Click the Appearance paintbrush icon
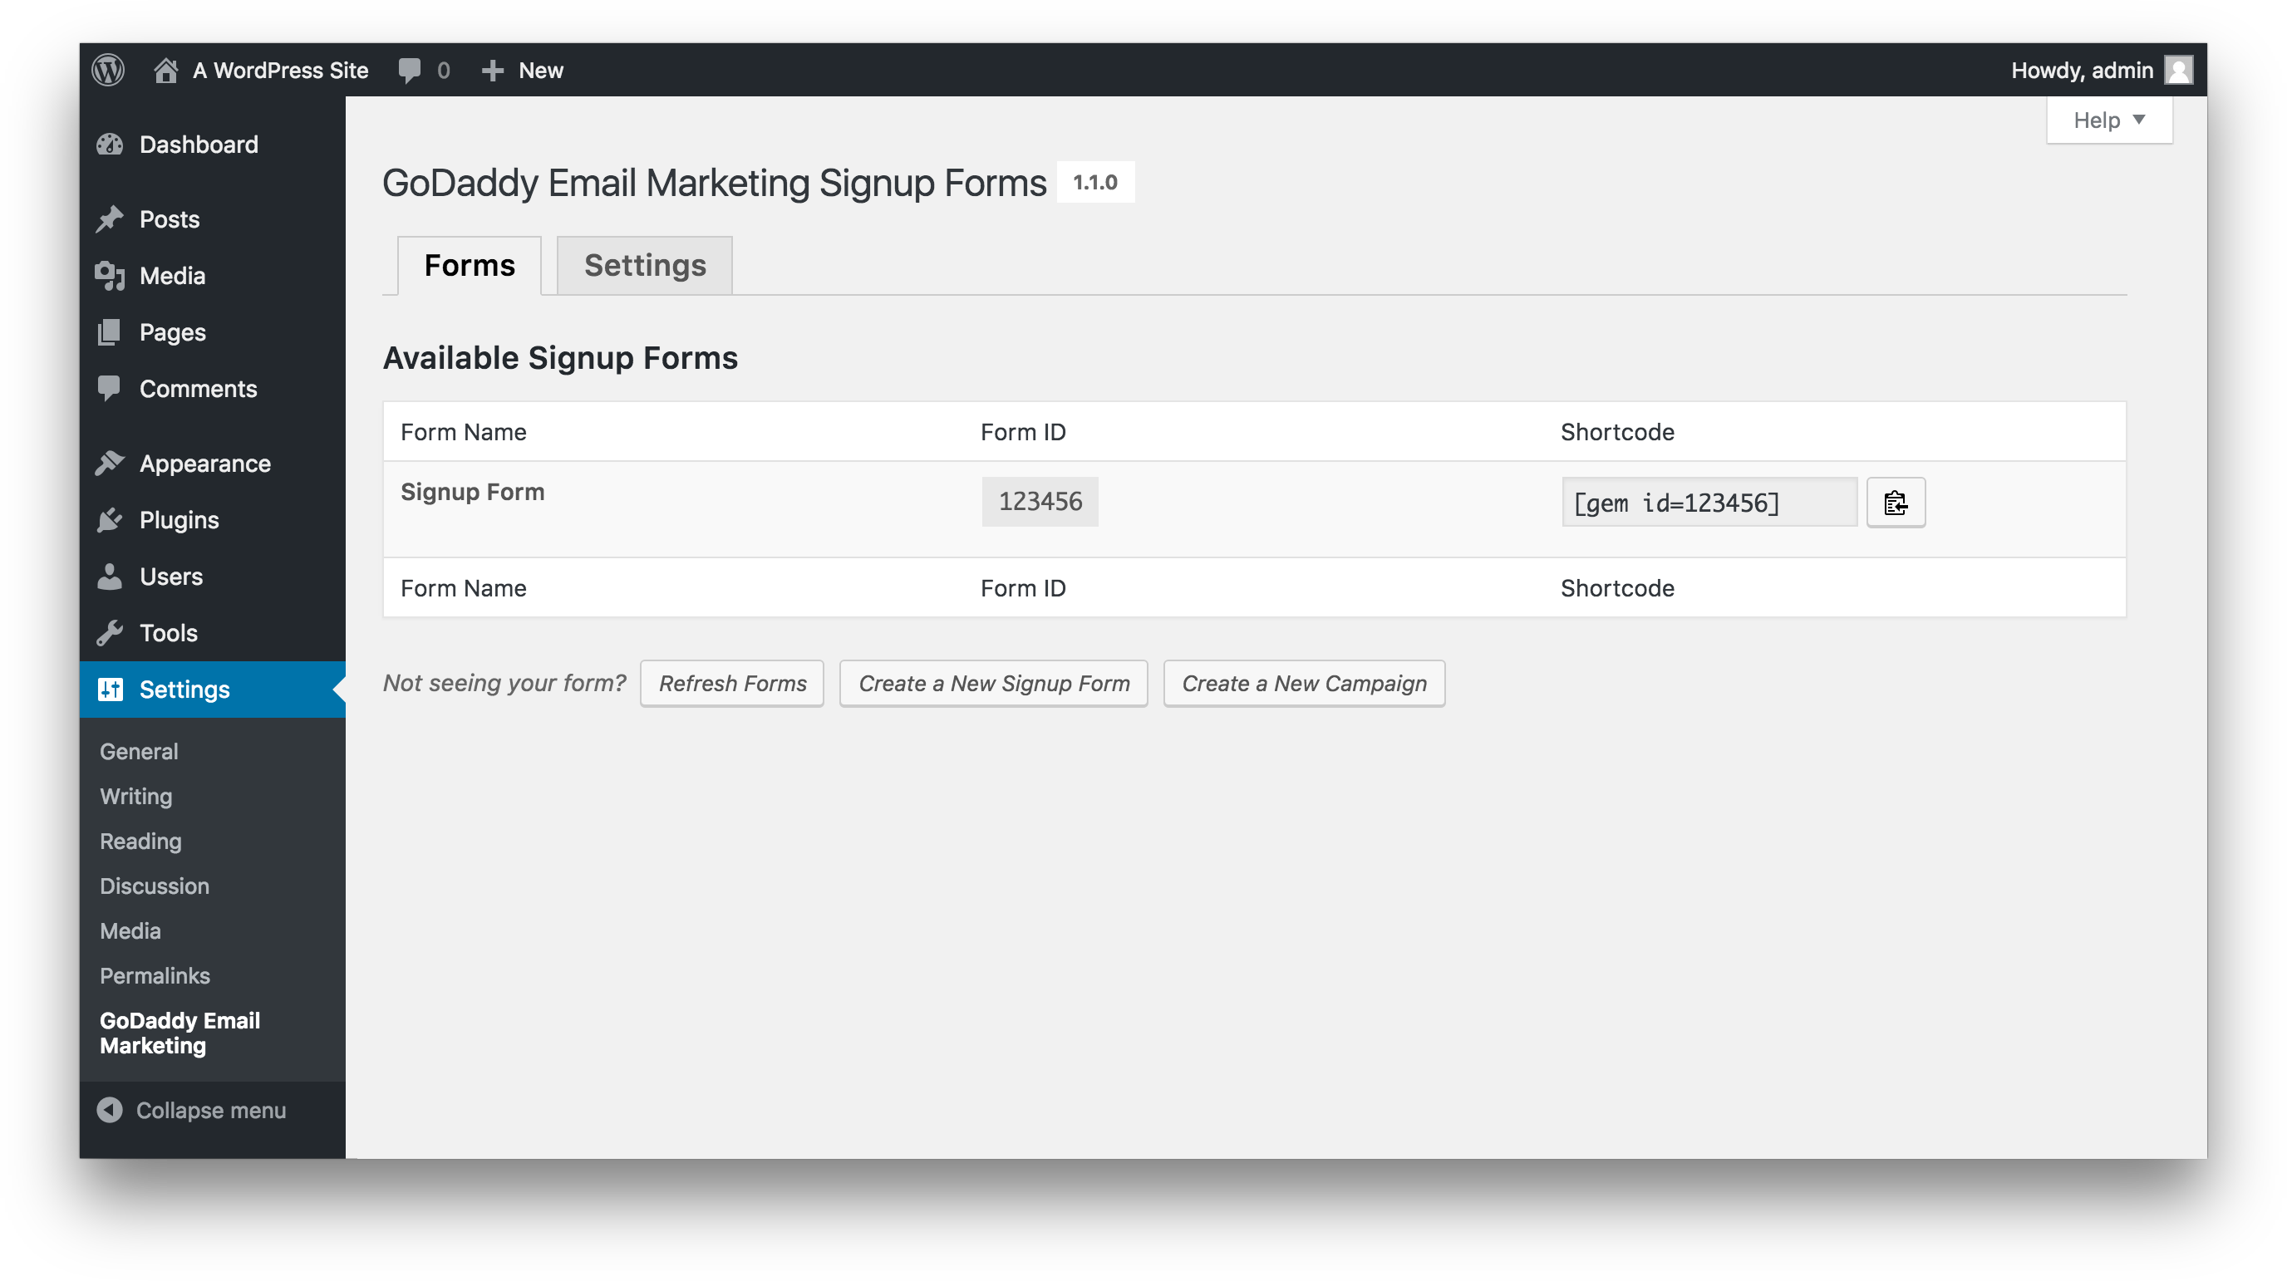This screenshot has height=1281, width=2287. (110, 464)
